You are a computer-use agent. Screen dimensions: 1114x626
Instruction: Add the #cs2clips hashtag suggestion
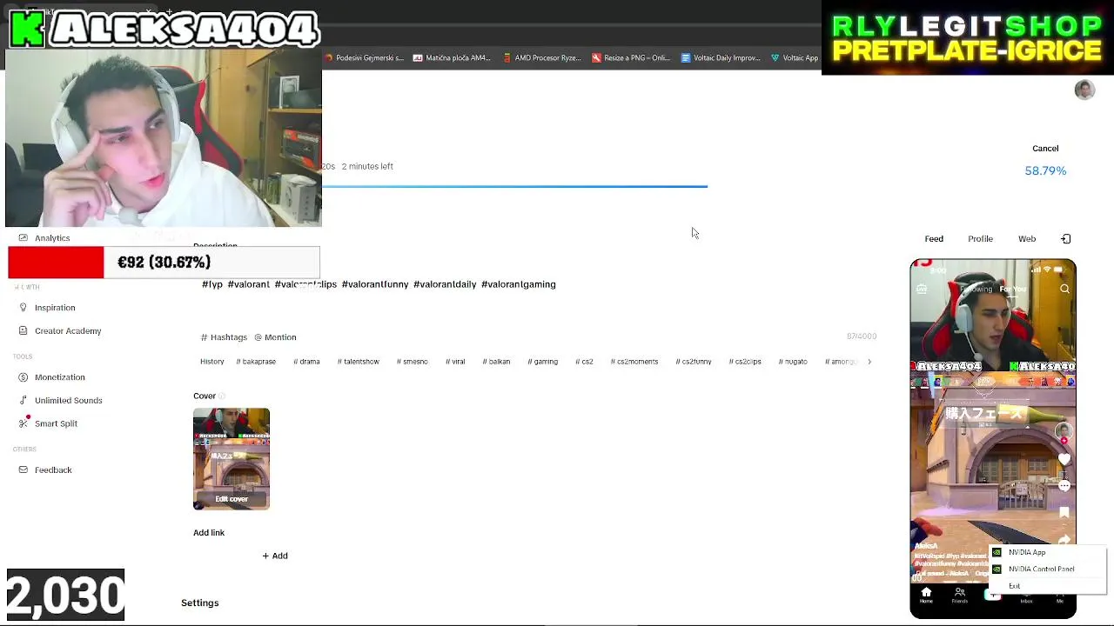pyautogui.click(x=745, y=362)
